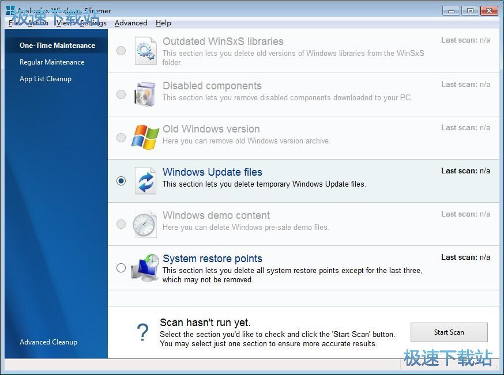Viewport: 504px width, 375px height.
Task: Switch to Regular Maintenance section
Action: pos(52,62)
